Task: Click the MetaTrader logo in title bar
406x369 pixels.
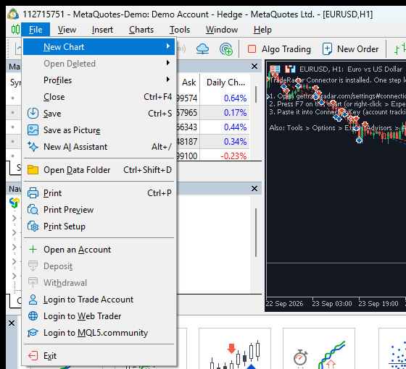Action: click(13, 14)
